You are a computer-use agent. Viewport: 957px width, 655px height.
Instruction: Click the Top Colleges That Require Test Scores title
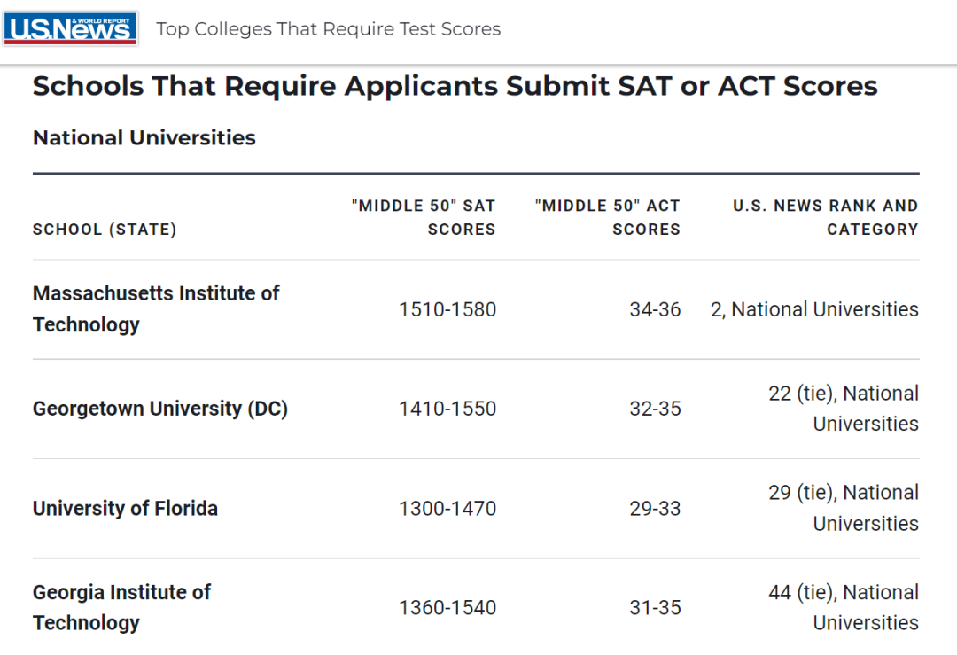click(329, 28)
